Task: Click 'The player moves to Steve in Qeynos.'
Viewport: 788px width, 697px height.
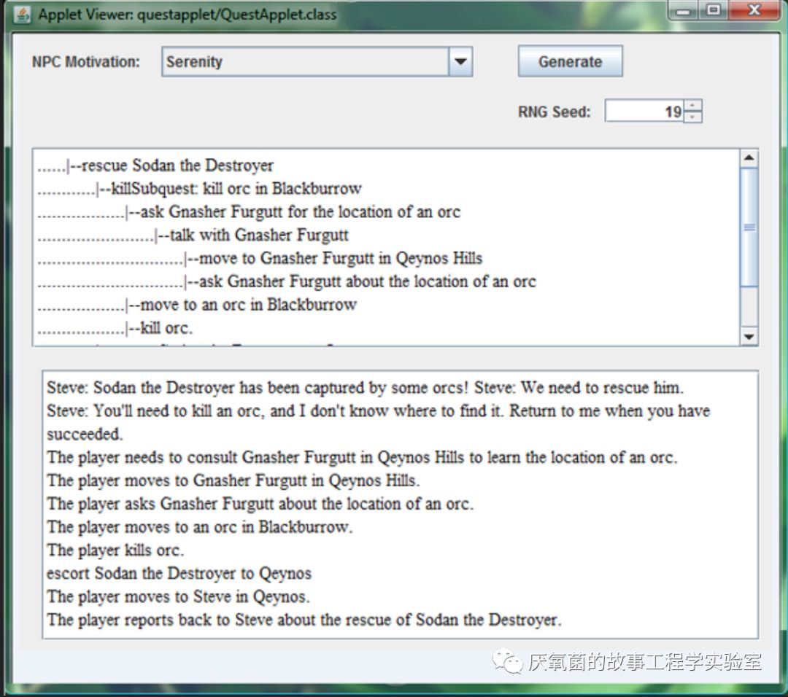Action: (179, 596)
